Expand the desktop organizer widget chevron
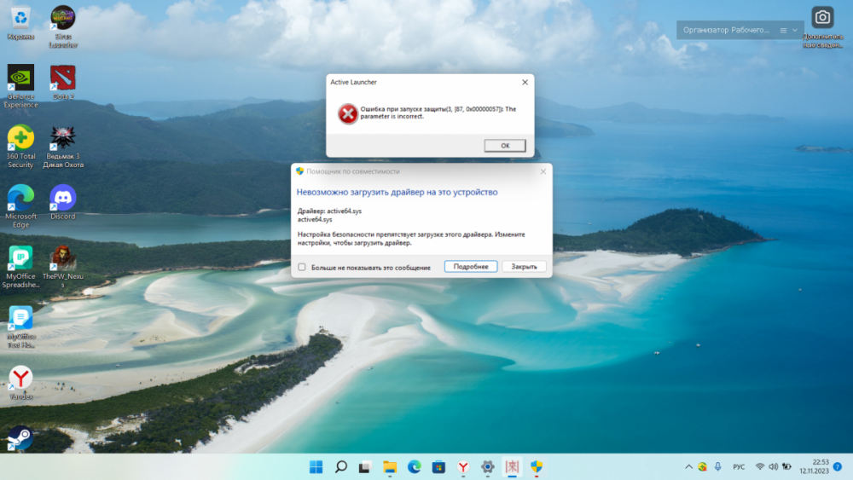The width and height of the screenshot is (853, 480). (795, 30)
